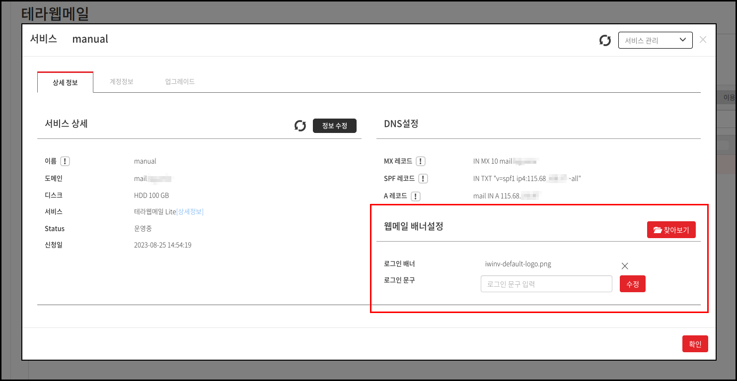Click the 운영중 status value
This screenshot has width=737, height=381.
coord(143,229)
